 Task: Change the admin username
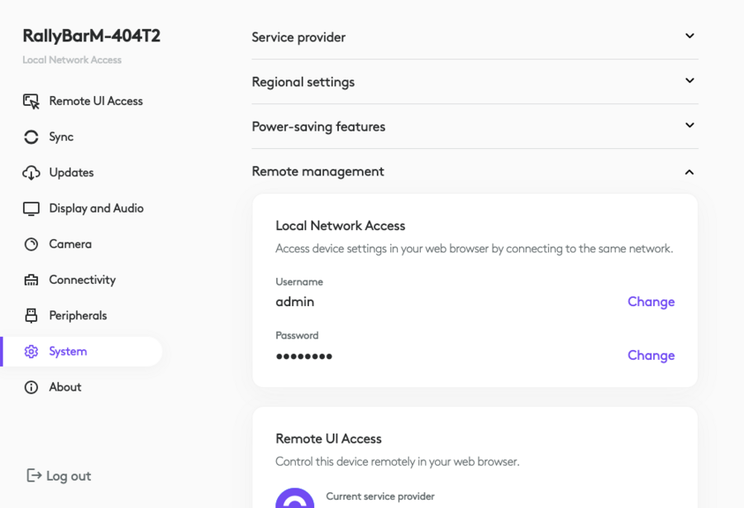[651, 302]
